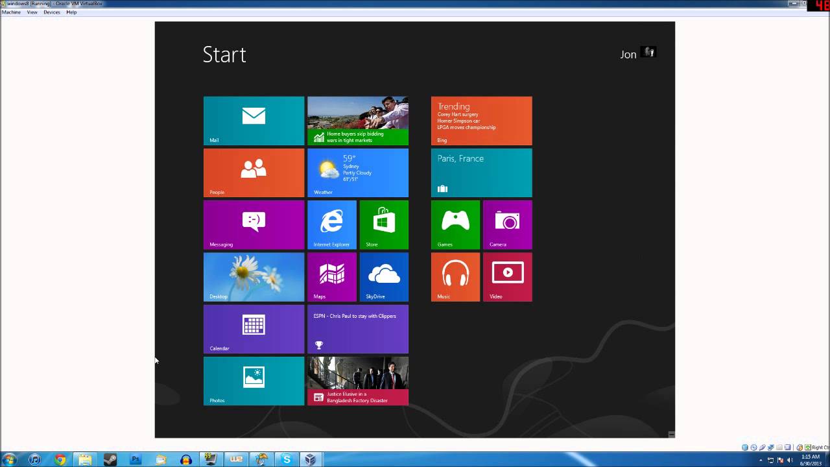
Task: Click the VirtualBox optical disk status icon
Action: [753, 448]
